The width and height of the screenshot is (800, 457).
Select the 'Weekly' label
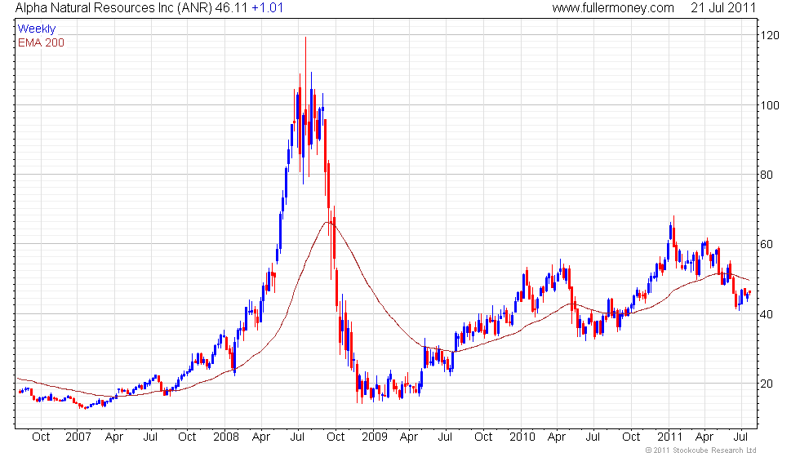coord(36,29)
